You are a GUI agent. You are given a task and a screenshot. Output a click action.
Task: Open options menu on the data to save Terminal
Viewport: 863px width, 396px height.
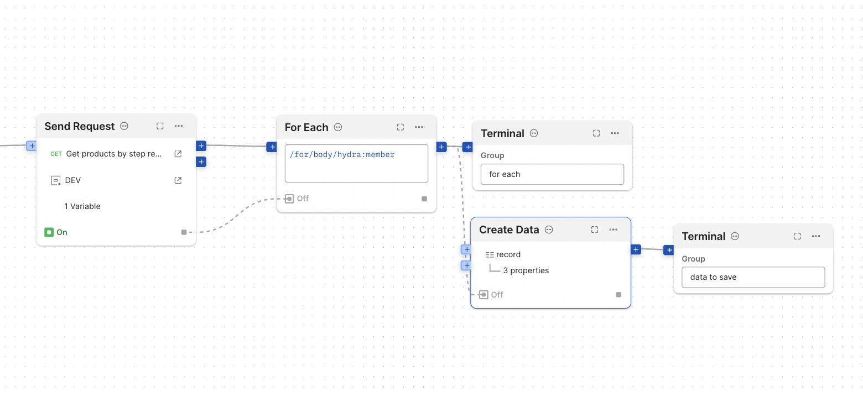[x=815, y=236]
